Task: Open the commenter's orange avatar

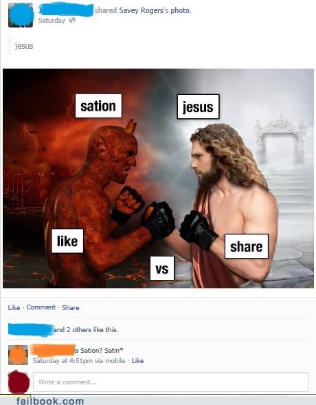Action: (x=18, y=355)
